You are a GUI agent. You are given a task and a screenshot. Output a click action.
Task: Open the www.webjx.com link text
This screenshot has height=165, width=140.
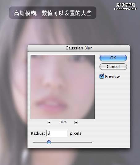125,9
